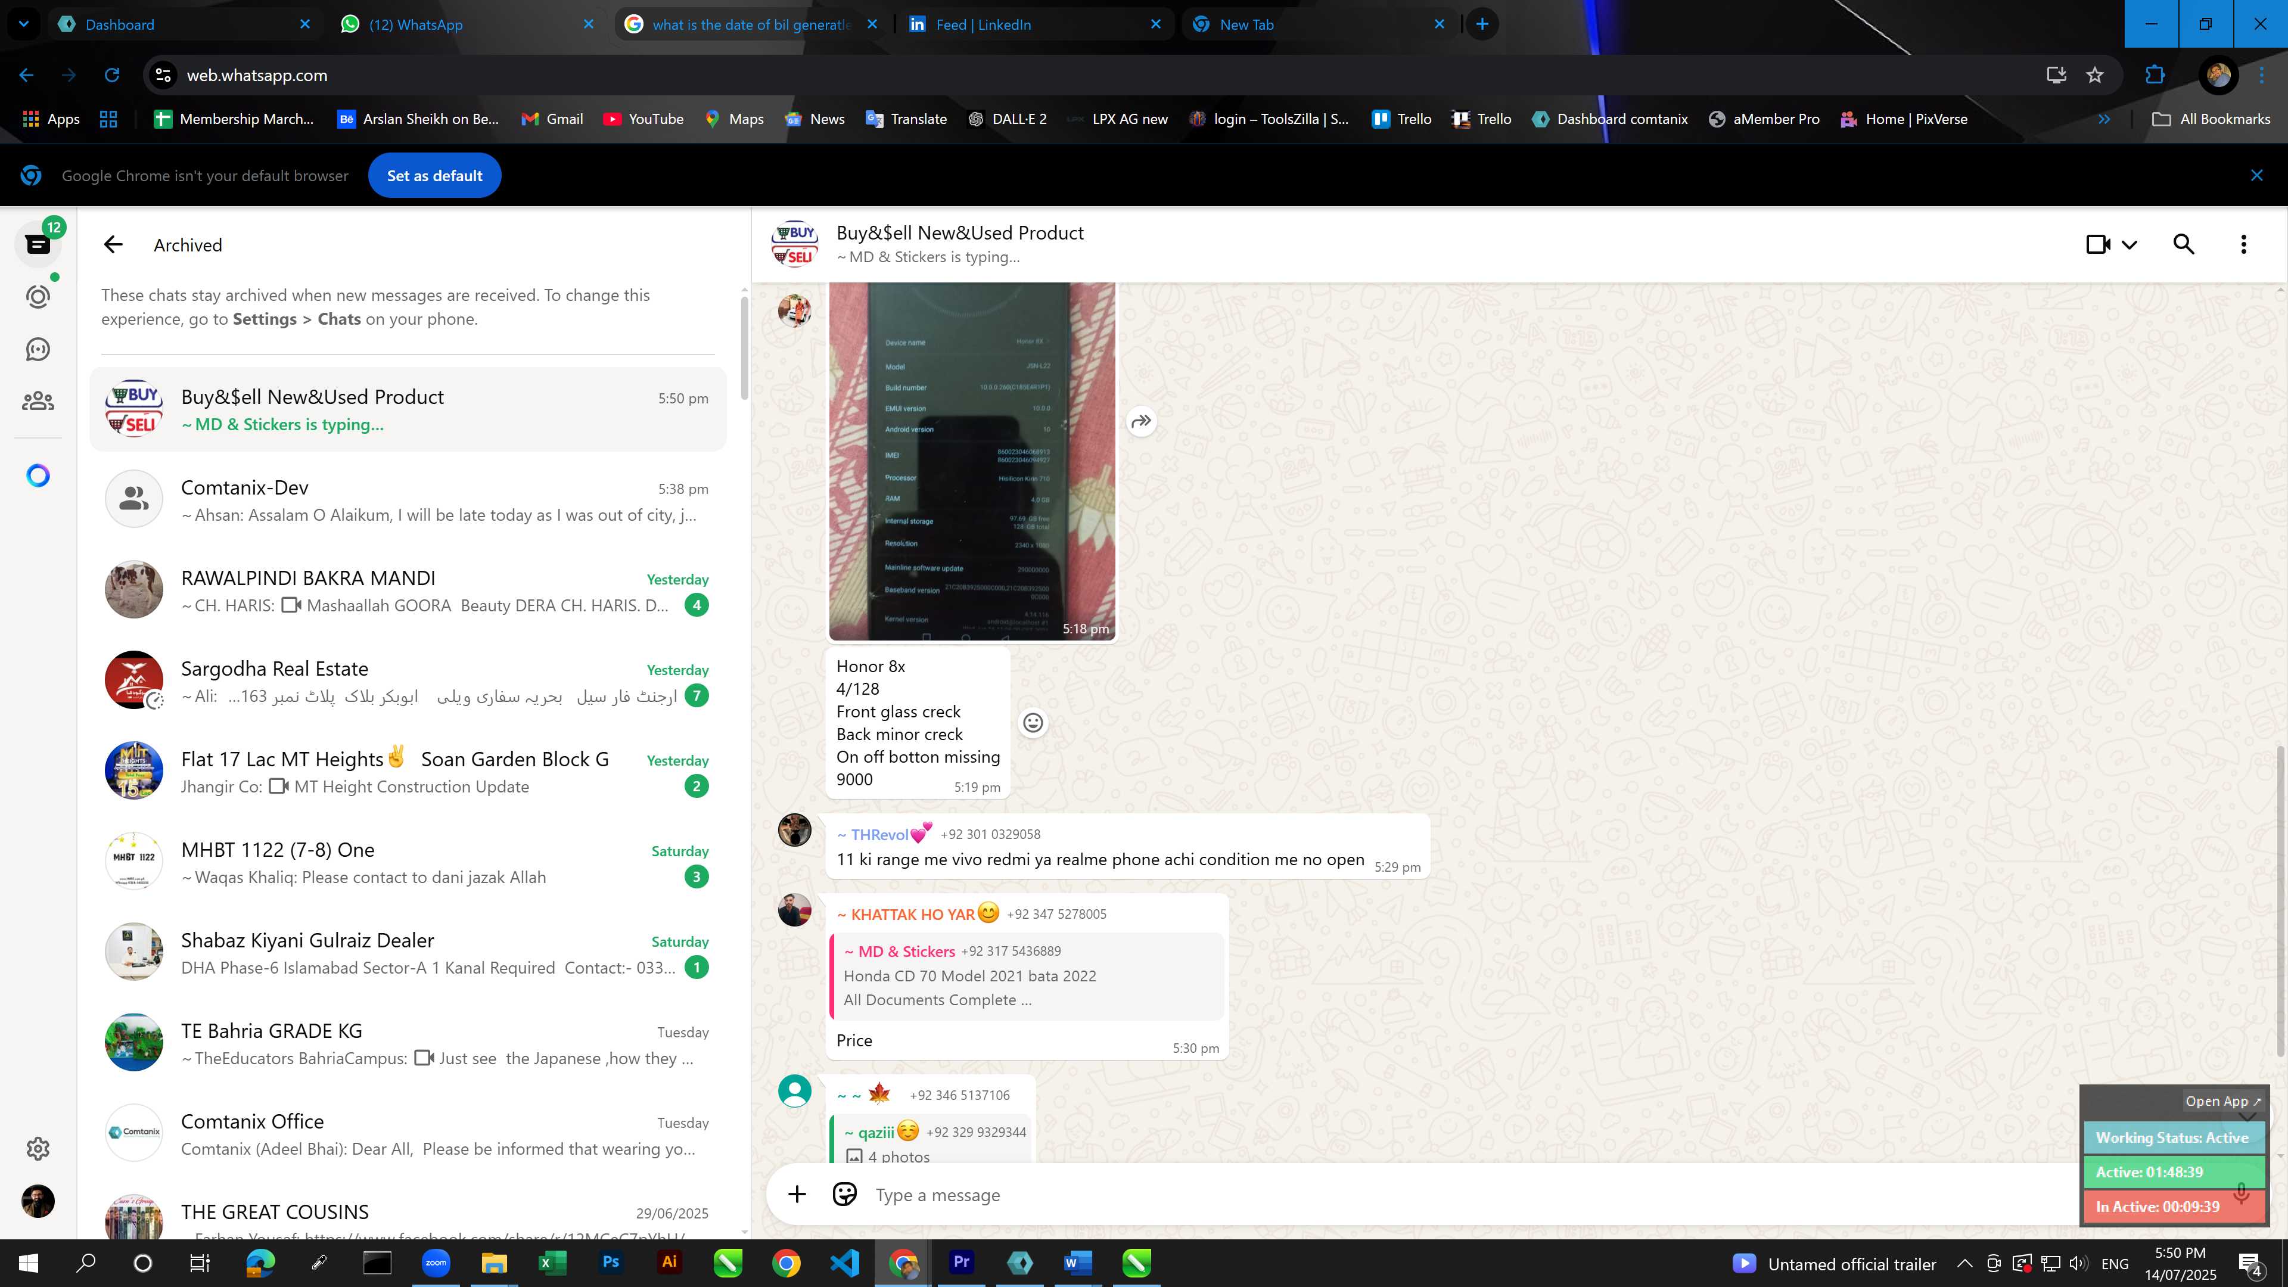The height and width of the screenshot is (1287, 2288).
Task: Open the chat menu three-dots icon
Action: [x=2243, y=244]
